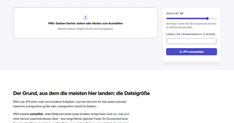Click the Qualität slider handle

click(x=207, y=18)
